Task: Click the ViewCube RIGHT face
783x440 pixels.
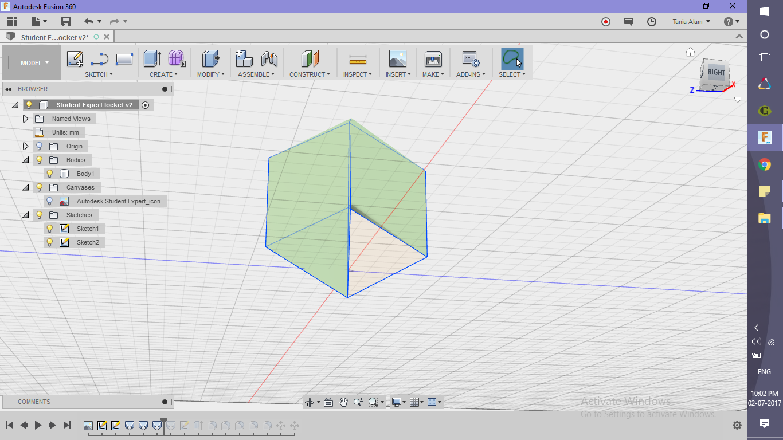Action: click(x=715, y=73)
